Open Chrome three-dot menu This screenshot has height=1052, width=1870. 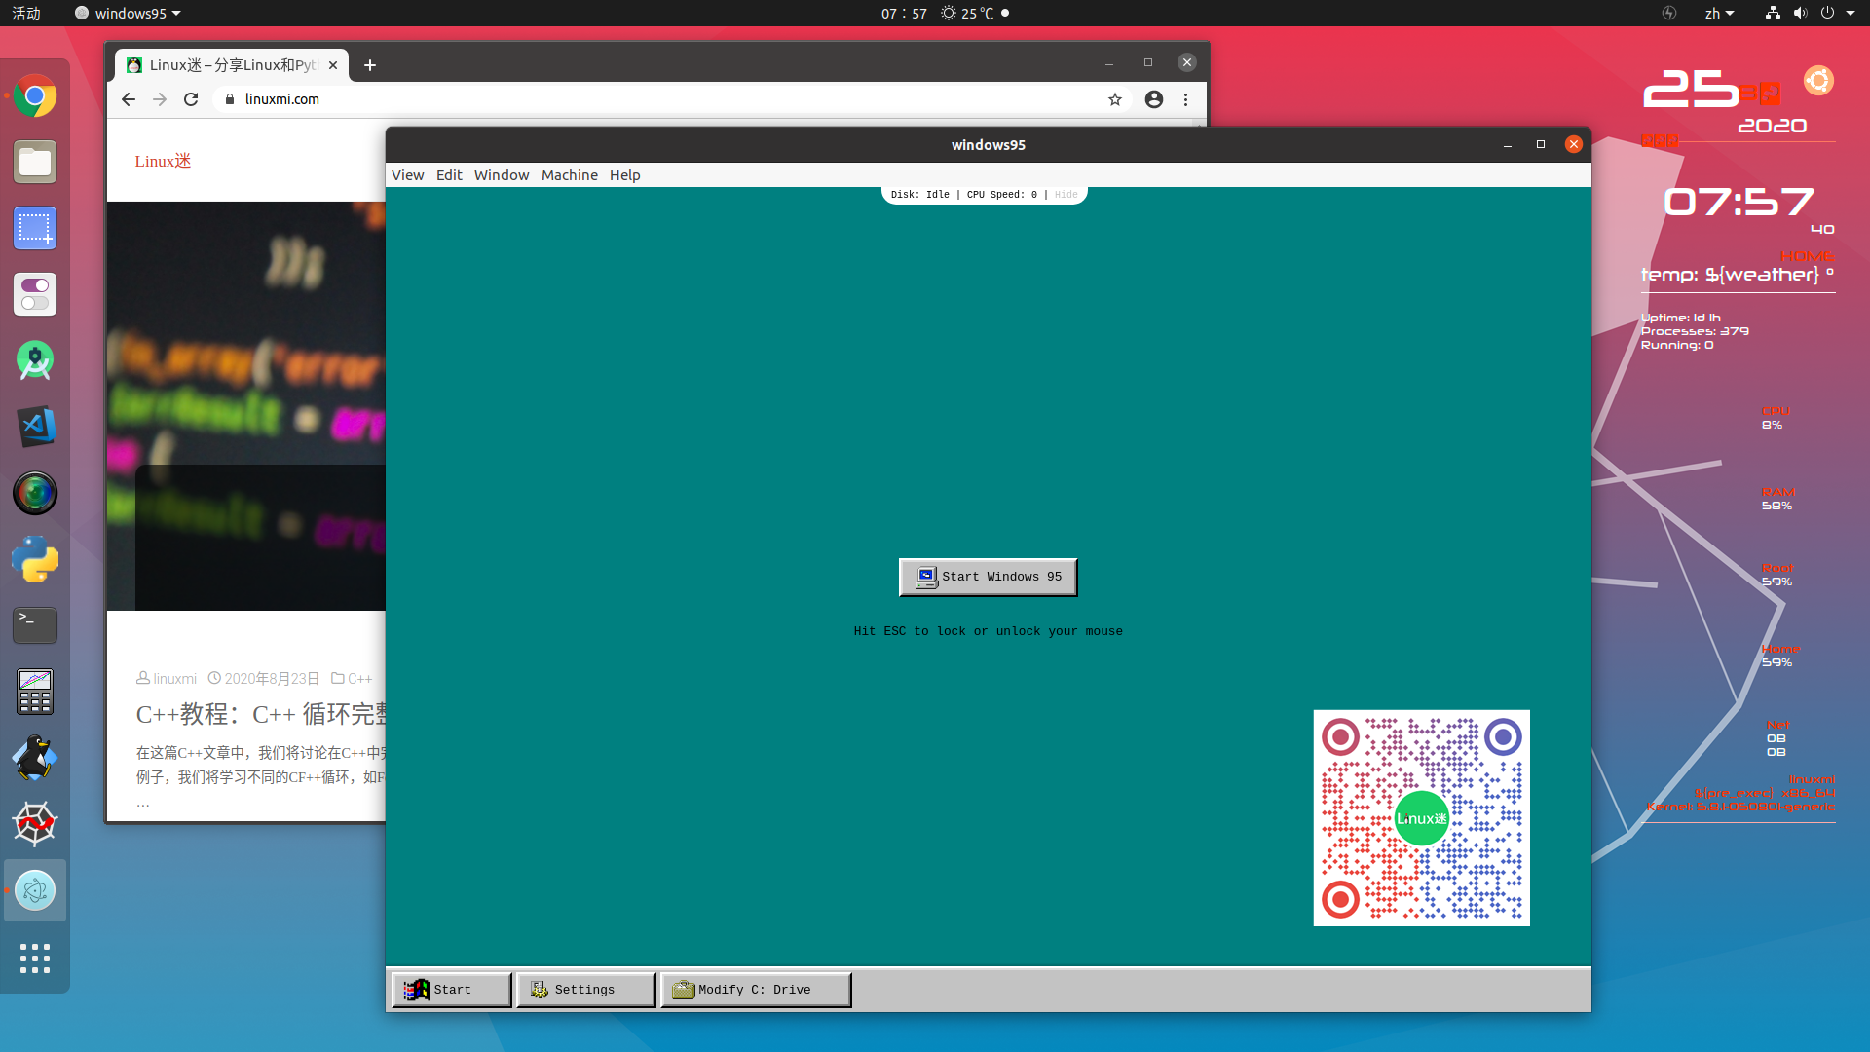click(x=1185, y=99)
